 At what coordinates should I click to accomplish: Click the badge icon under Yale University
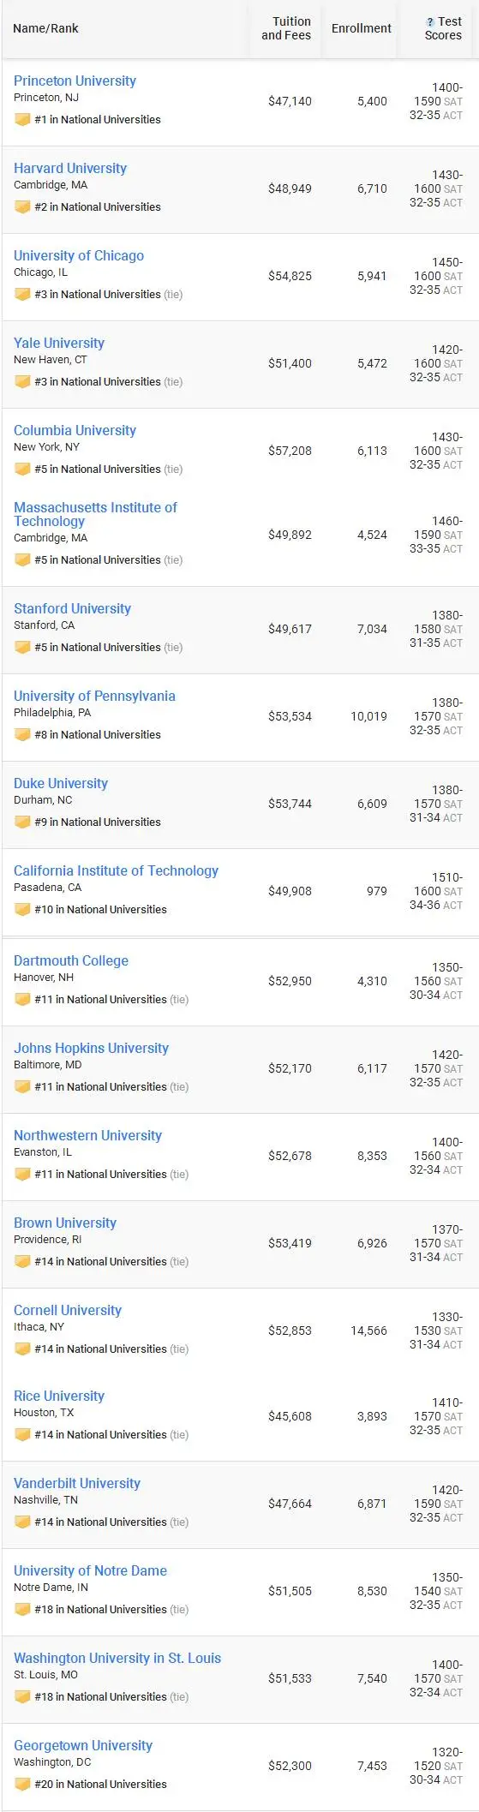click(x=22, y=382)
